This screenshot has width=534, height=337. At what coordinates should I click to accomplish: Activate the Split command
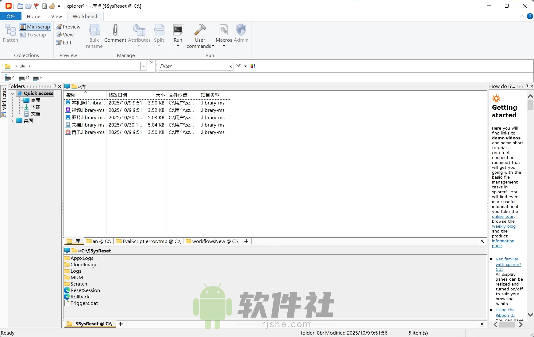159,34
